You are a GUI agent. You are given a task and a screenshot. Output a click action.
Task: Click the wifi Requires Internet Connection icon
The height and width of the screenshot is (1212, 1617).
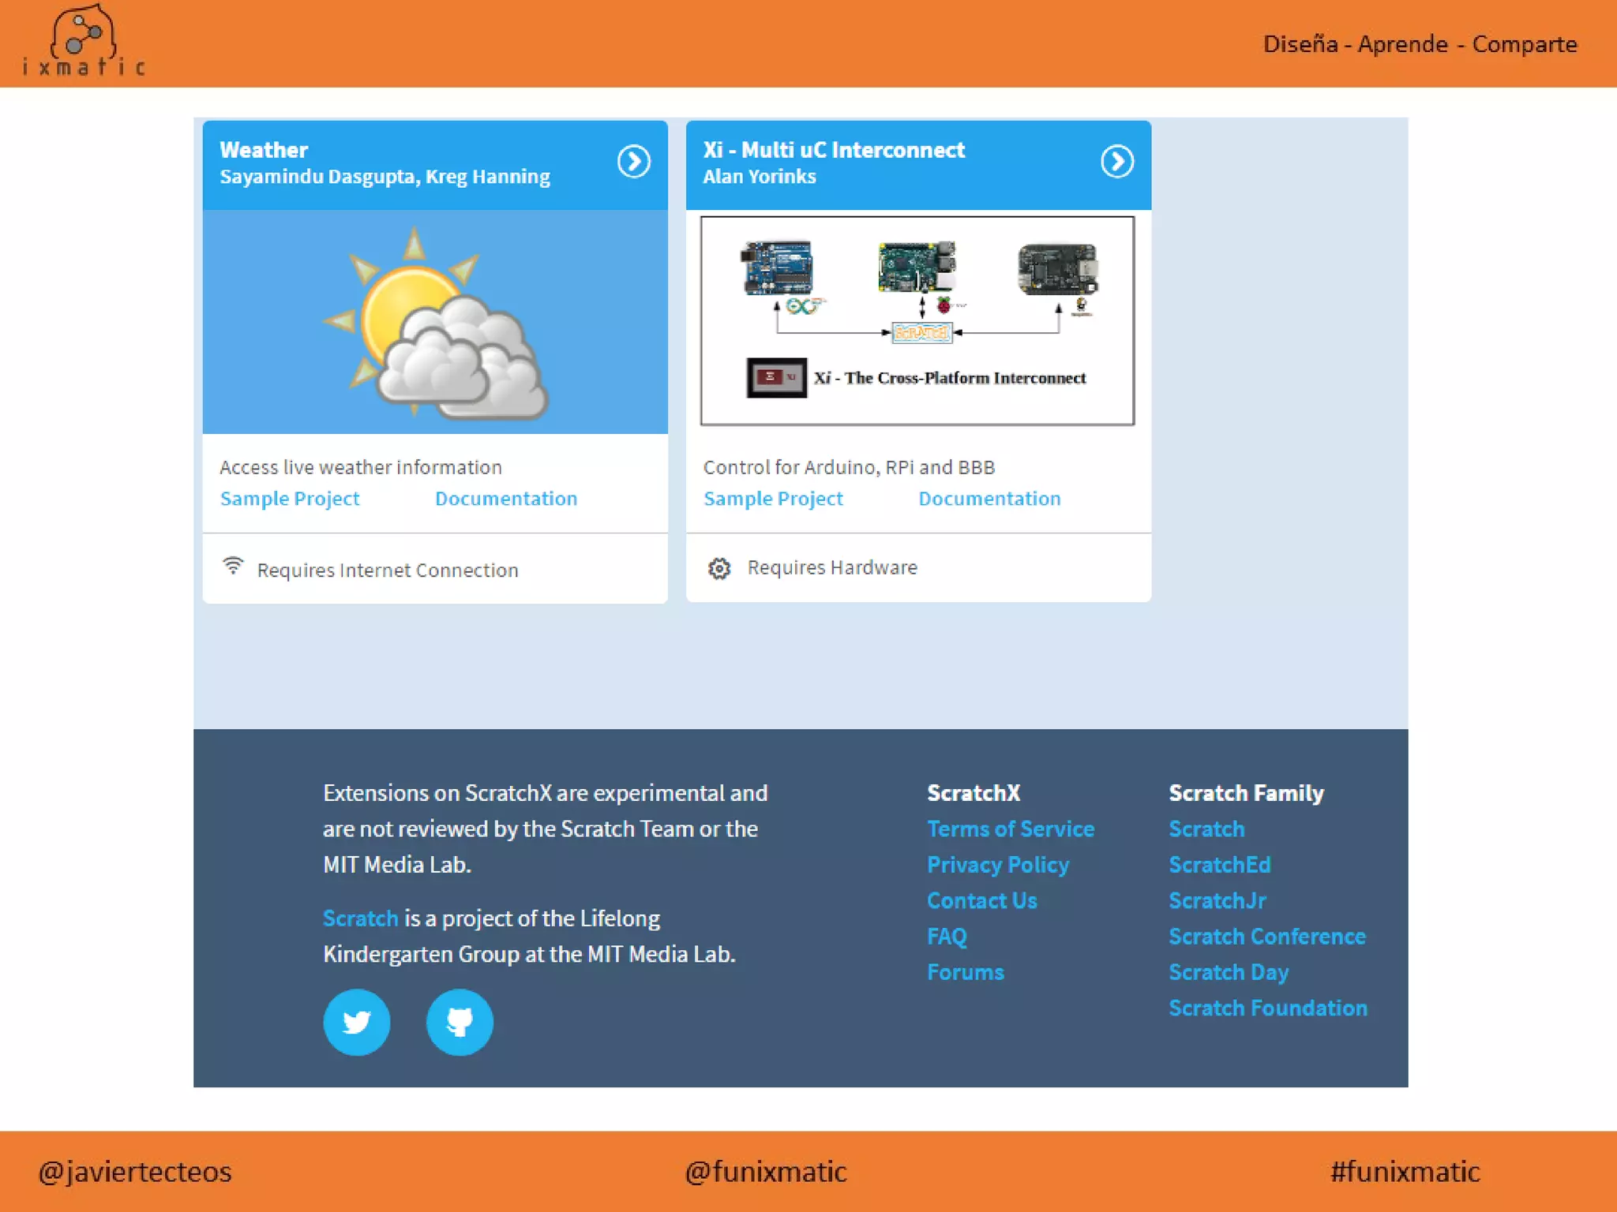tap(233, 566)
